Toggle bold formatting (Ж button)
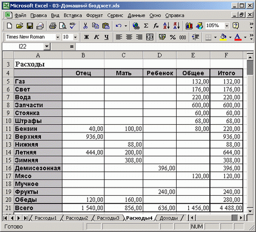Image resolution: width=256 pixels, height=232 pixels. [87, 37]
